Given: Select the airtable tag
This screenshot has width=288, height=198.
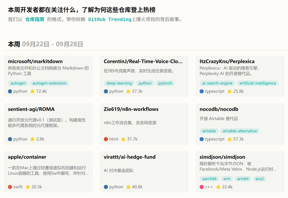Looking at the screenshot, I should 209,131.
